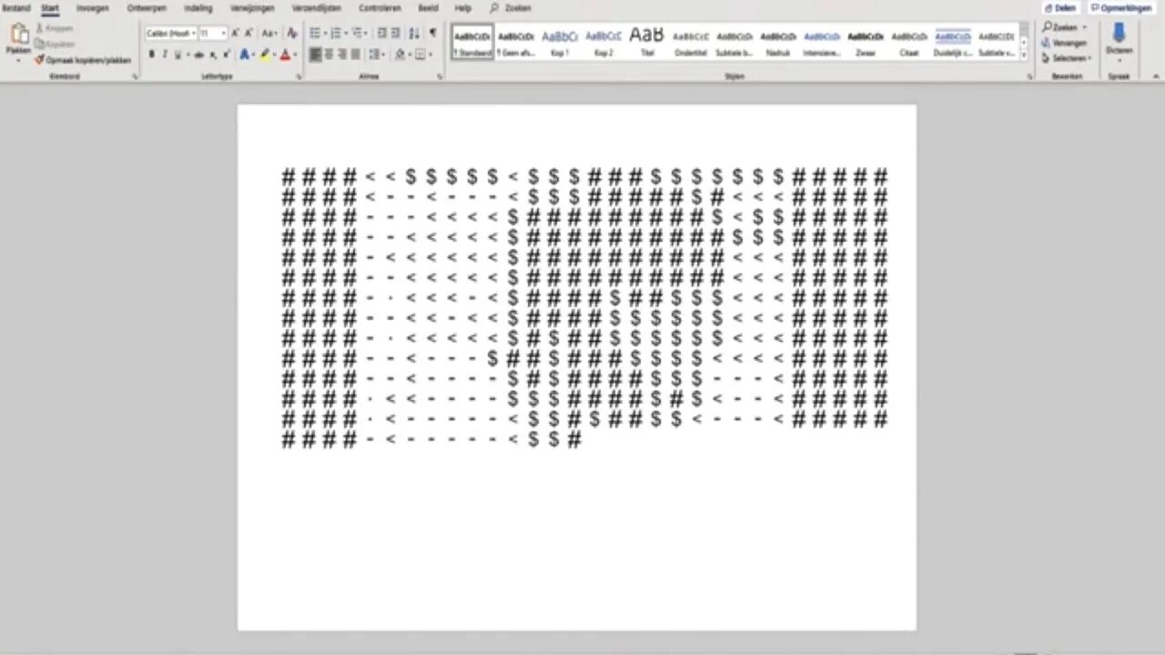Justify the paragraph text
Viewport: 1165px width, 655px height.
pos(356,55)
